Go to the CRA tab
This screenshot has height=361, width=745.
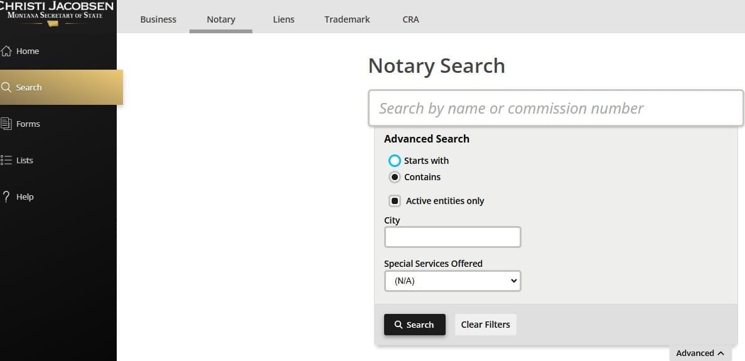pyautogui.click(x=410, y=19)
